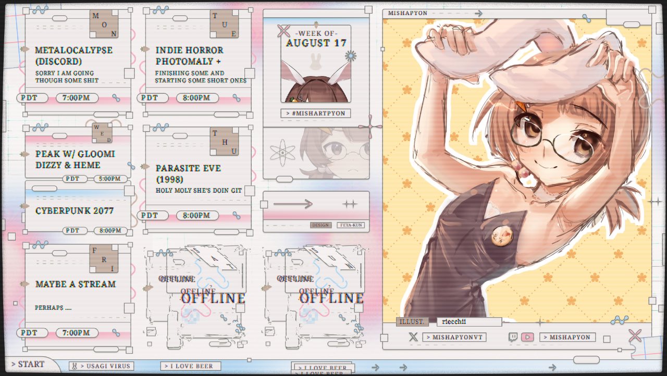Click the CYBERPUNK 2077 title
The height and width of the screenshot is (376, 667).
(x=75, y=211)
